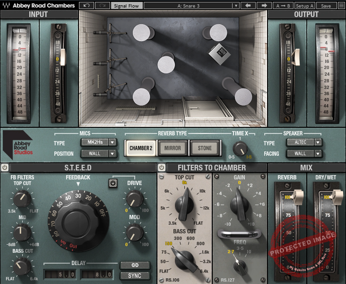Click the Time X knob

(x=240, y=149)
